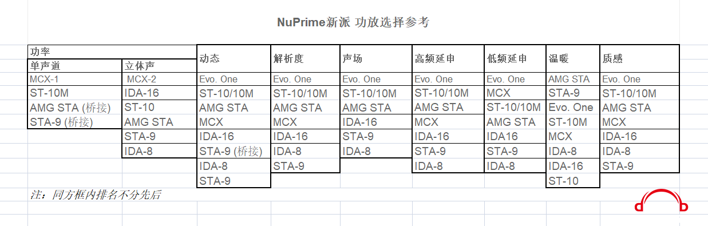
Task: Click the AMG STA (桥接) cell
Action: (x=75, y=108)
